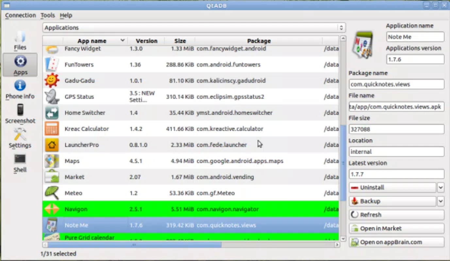Image resolution: width=450 pixels, height=261 pixels.
Task: Open the Help menu
Action: coord(66,15)
